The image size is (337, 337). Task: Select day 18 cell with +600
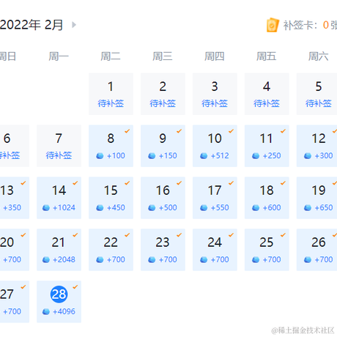267,198
